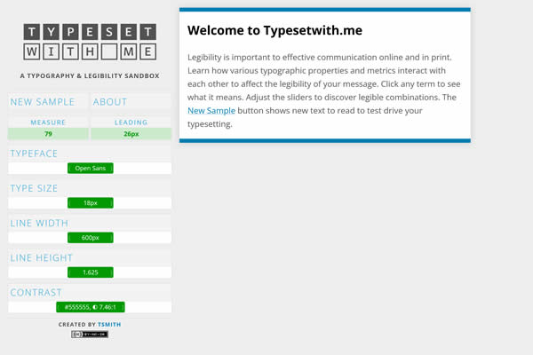This screenshot has width=533, height=355.
Task: Open the About section
Action: (x=110, y=102)
